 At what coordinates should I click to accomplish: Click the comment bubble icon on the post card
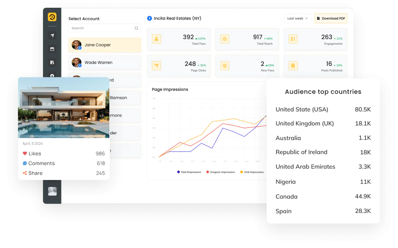click(26, 163)
